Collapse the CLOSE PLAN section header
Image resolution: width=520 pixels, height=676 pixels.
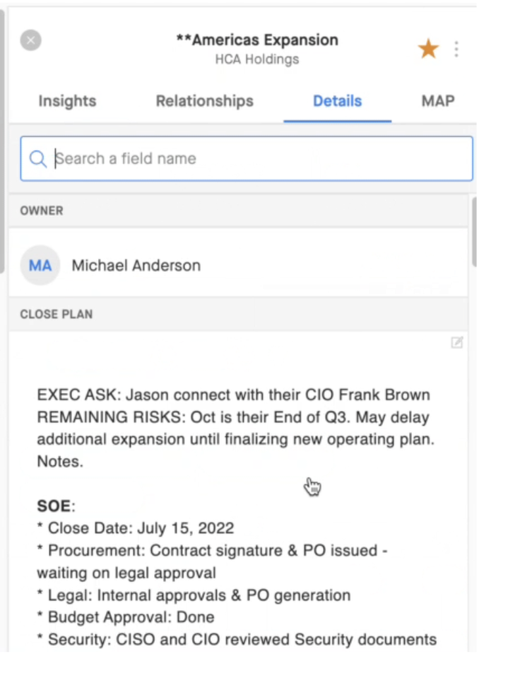tap(238, 314)
